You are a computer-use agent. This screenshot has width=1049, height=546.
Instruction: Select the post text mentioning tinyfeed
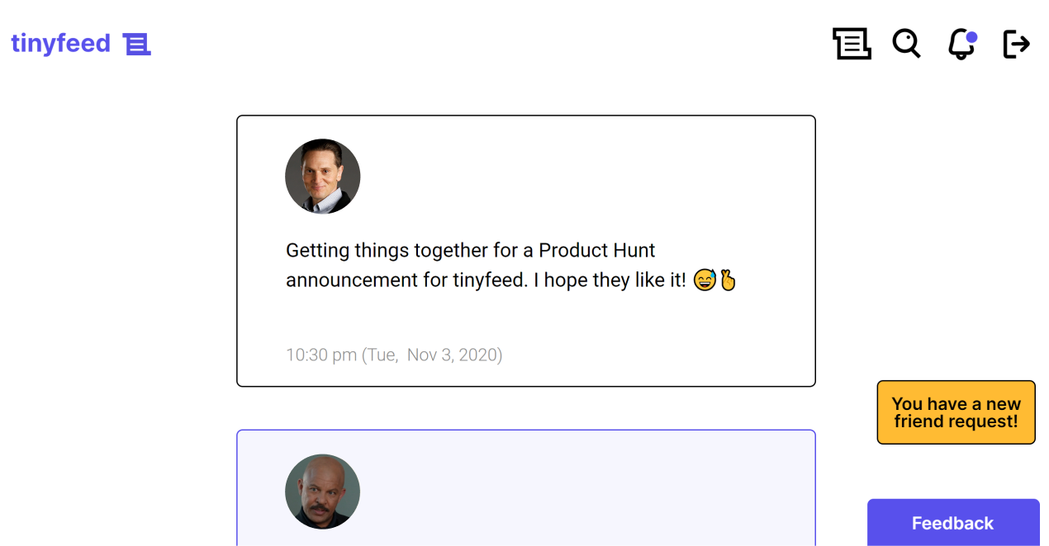(469, 264)
